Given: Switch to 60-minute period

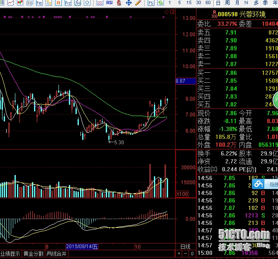Looking at the screenshot, I should pos(208,2).
